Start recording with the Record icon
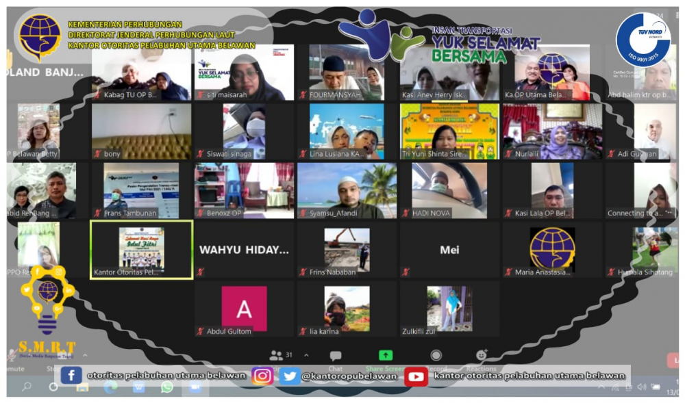The image size is (685, 403). [x=436, y=356]
